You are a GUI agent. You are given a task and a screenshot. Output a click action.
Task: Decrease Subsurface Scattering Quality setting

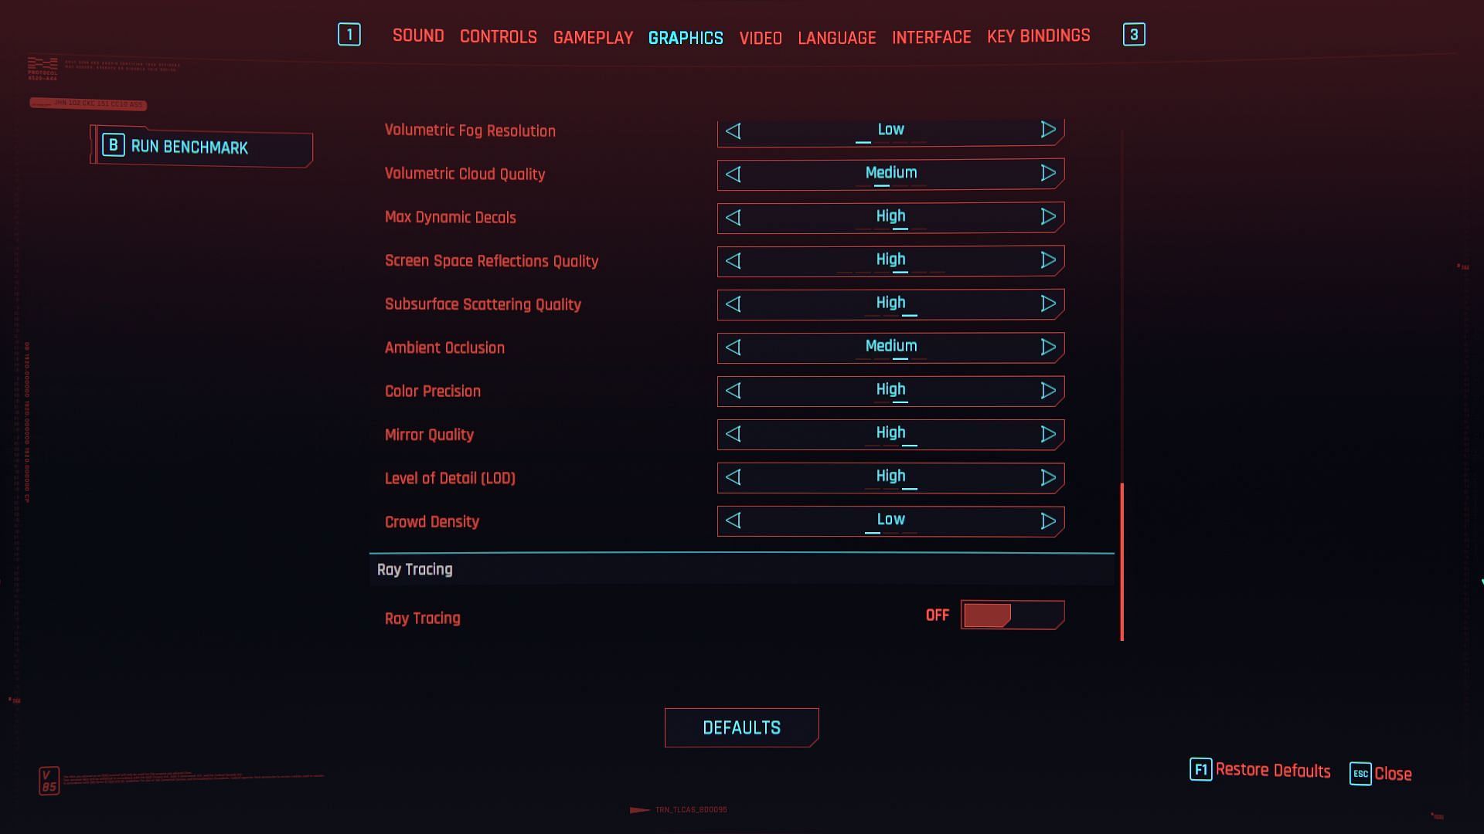coord(732,303)
